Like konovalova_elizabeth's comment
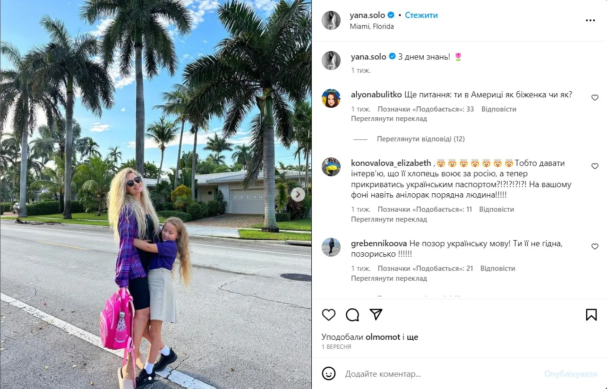The height and width of the screenshot is (389, 607). tap(595, 166)
